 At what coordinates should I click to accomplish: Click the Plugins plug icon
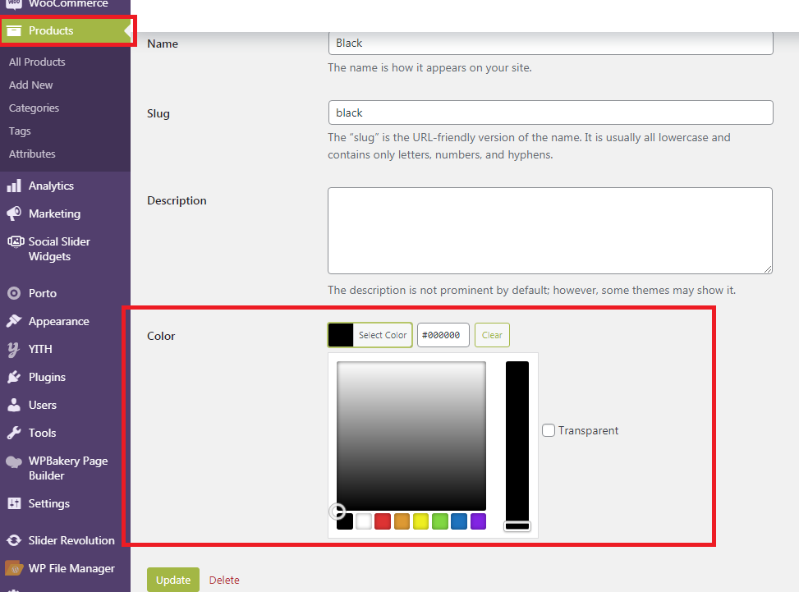[x=14, y=377]
